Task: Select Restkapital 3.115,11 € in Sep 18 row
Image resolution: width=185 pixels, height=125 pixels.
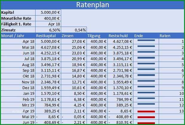Action: coord(48,70)
